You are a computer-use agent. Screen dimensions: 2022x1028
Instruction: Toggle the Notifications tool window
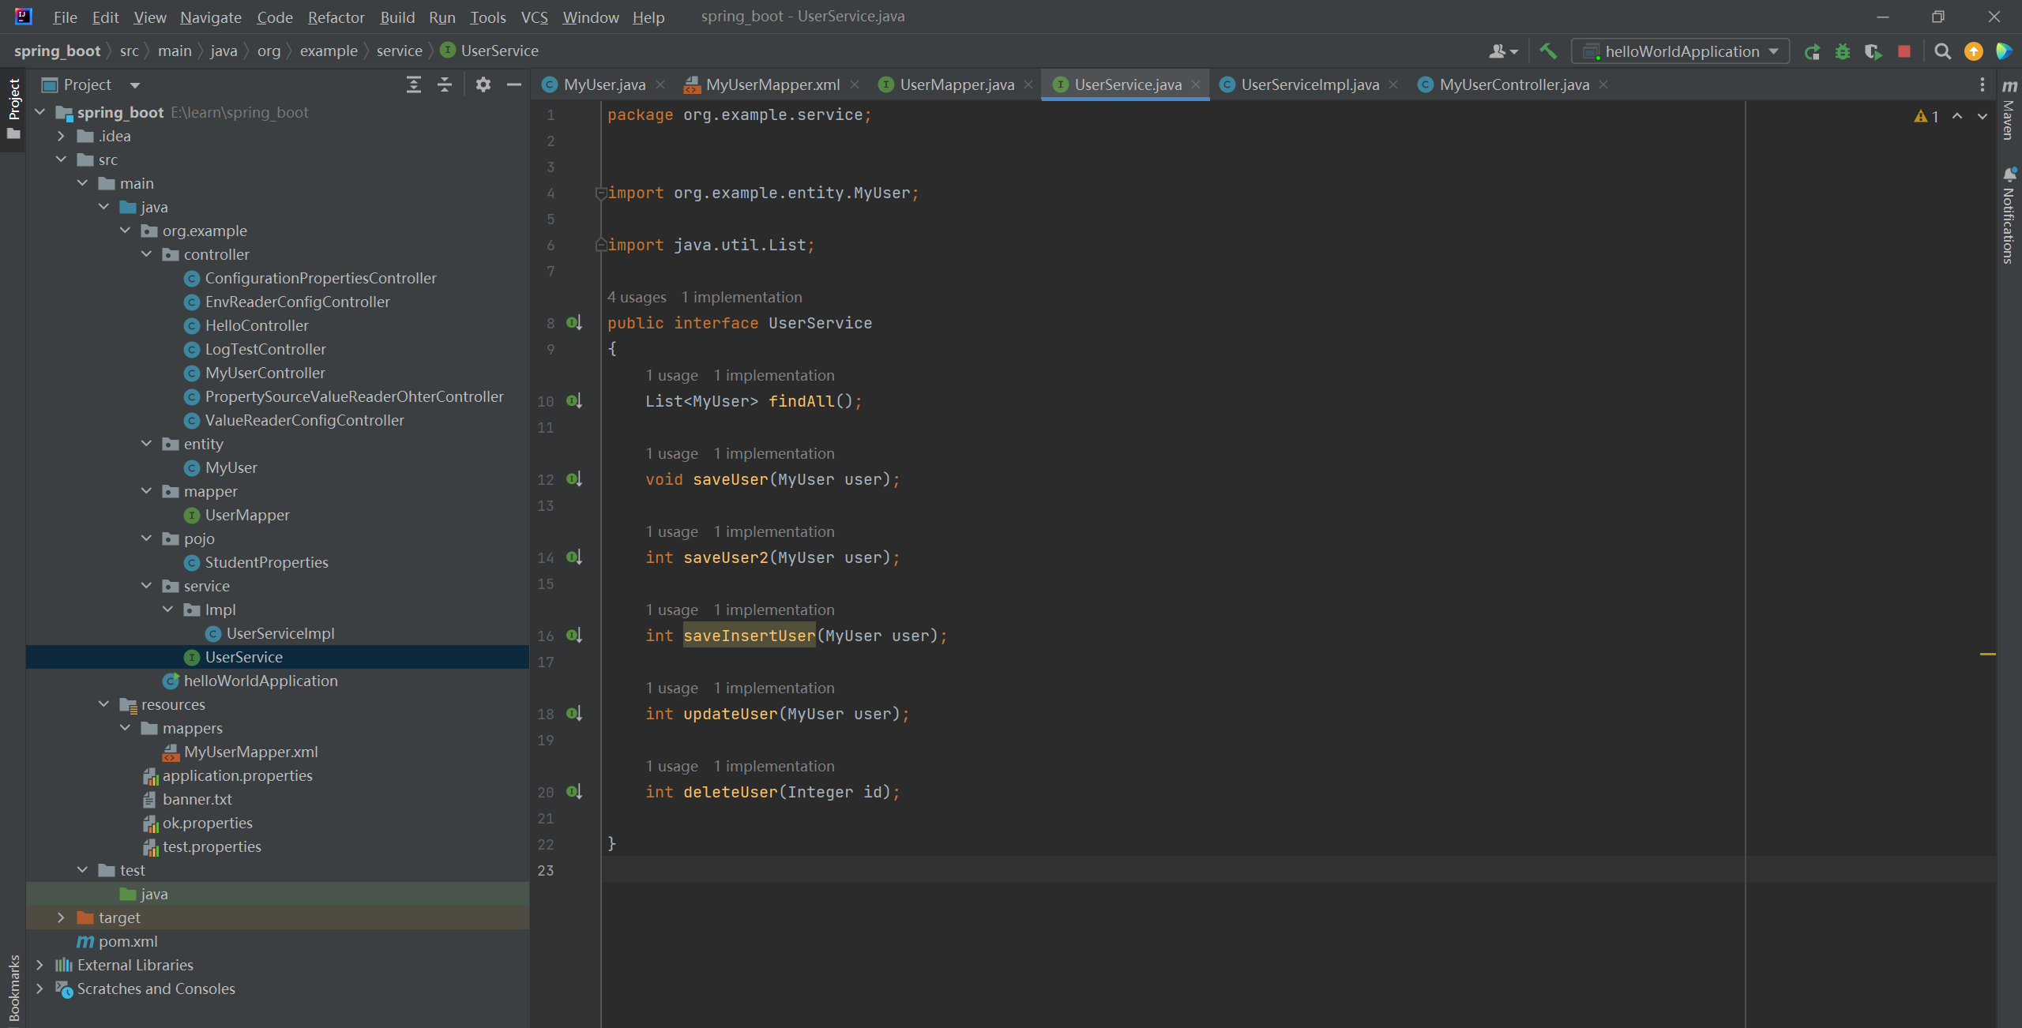coord(2009,215)
